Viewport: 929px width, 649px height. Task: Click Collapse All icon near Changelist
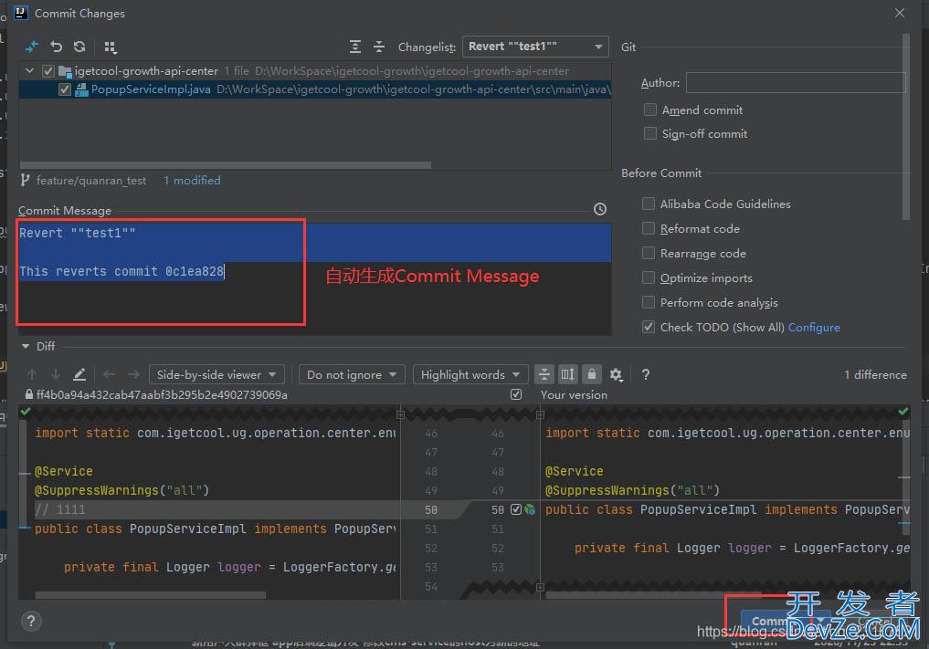point(379,47)
